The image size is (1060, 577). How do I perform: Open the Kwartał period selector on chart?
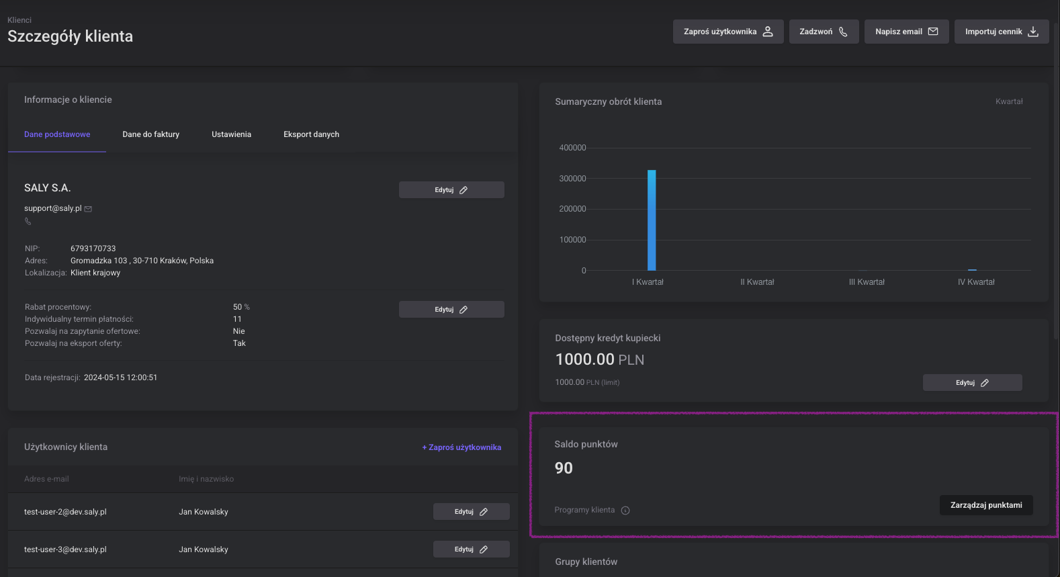point(1009,101)
